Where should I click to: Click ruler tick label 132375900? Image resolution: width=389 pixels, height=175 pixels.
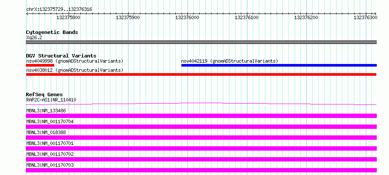(128, 17)
